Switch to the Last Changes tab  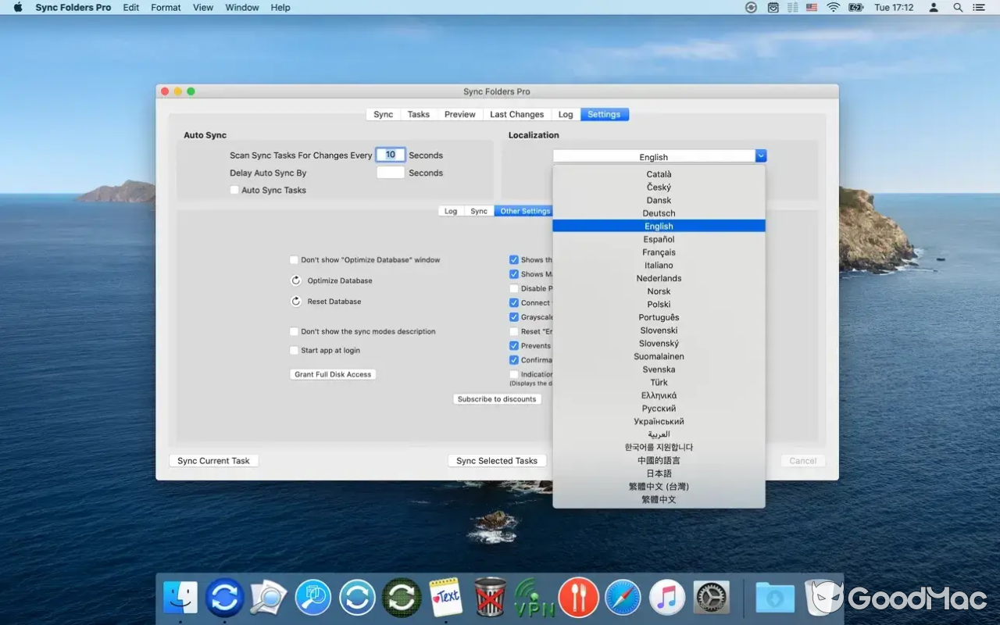[x=516, y=114]
